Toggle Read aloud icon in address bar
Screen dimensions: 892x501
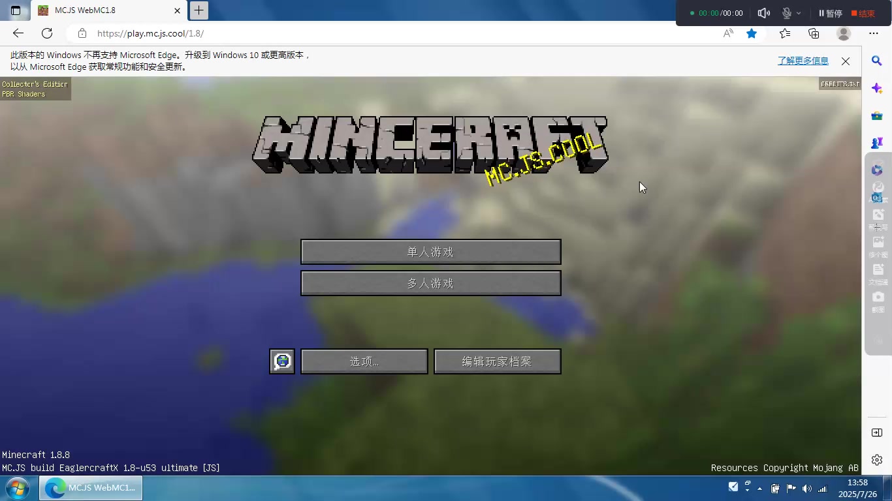click(x=728, y=33)
